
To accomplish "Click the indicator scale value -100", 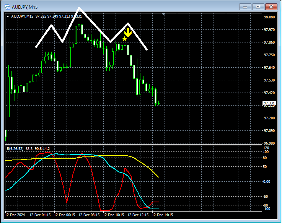I will (266, 209).
